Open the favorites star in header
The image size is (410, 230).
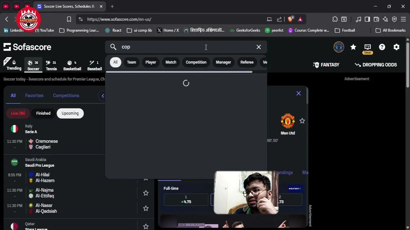coord(353,47)
